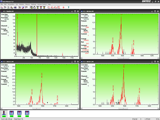Click the S-2 horizontal scrollbar thumb

pyautogui.click(x=37, y=108)
